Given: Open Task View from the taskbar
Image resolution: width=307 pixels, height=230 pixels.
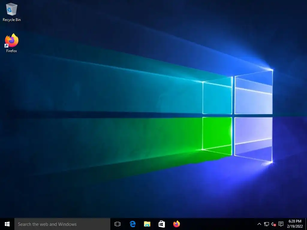Looking at the screenshot, I should coord(118,224).
